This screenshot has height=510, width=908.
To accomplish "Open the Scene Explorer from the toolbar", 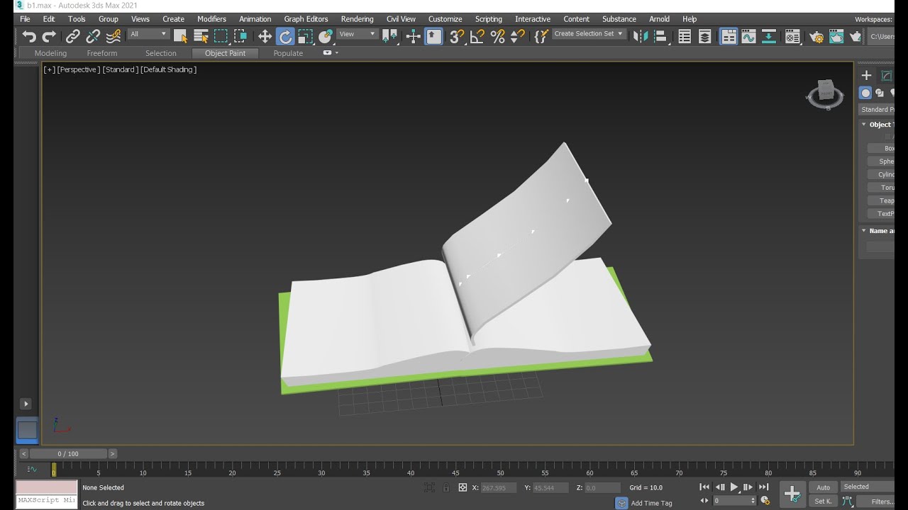I will (x=685, y=36).
